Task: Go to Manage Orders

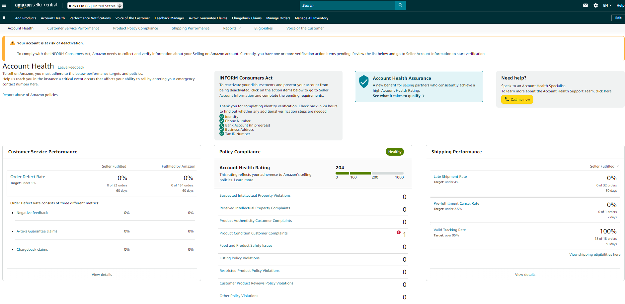Action: 278,18
